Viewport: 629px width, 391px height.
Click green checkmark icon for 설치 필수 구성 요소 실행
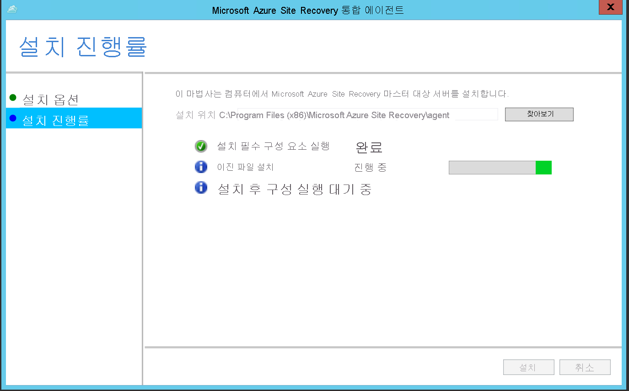(x=201, y=147)
